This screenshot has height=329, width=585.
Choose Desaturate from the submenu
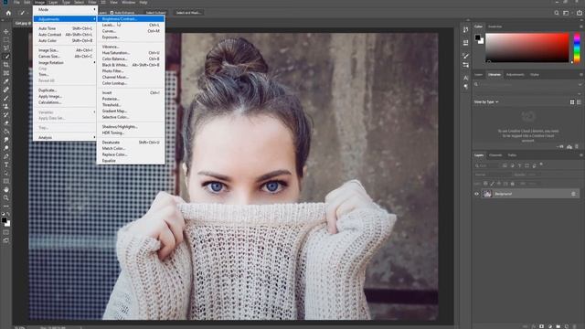[131, 143]
